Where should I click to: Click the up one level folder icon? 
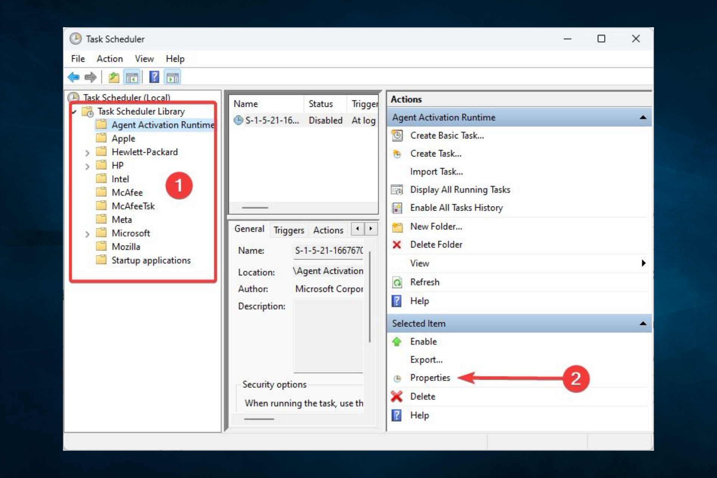coord(114,77)
